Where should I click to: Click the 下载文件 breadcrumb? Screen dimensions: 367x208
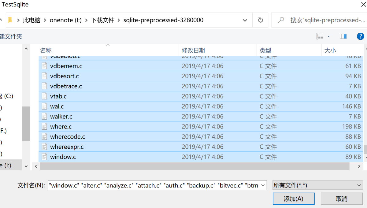pyautogui.click(x=102, y=20)
